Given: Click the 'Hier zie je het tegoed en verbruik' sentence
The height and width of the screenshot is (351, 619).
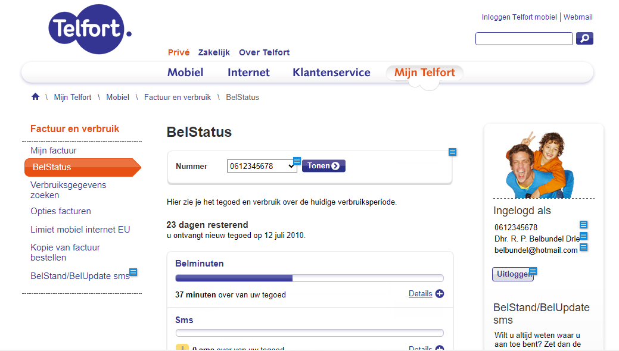Looking at the screenshot, I should click(x=282, y=202).
